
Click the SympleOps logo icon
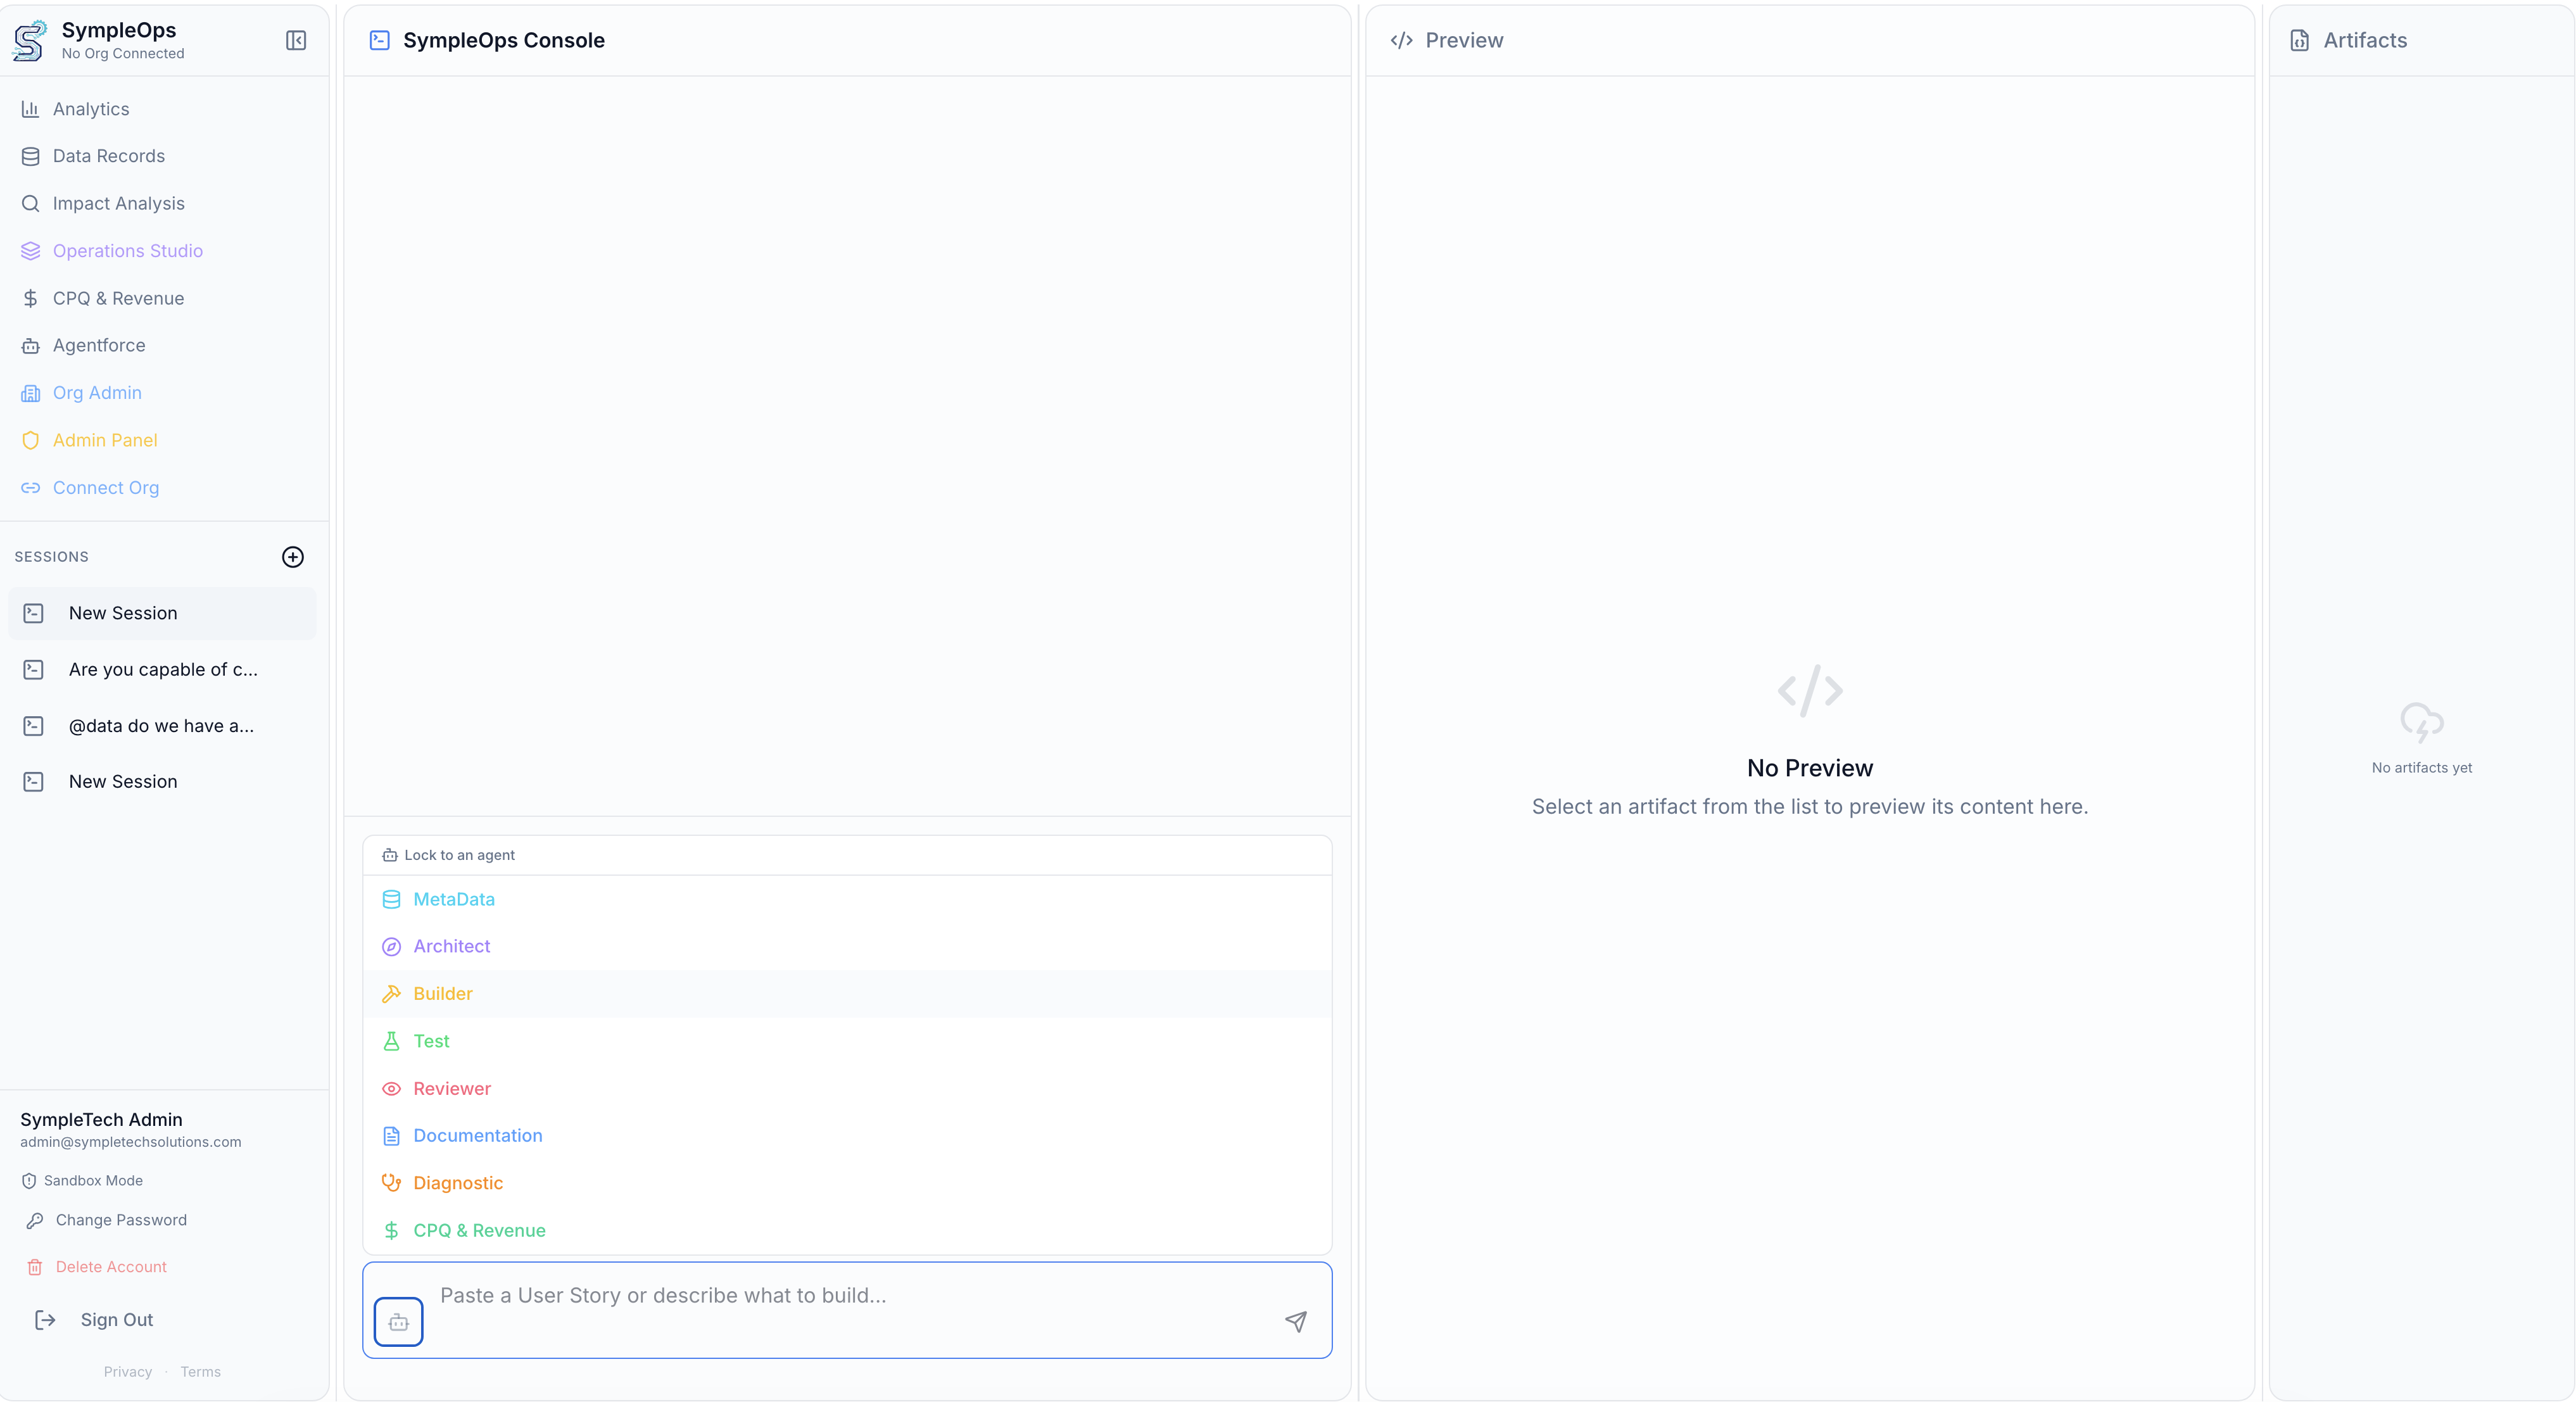click(x=30, y=40)
